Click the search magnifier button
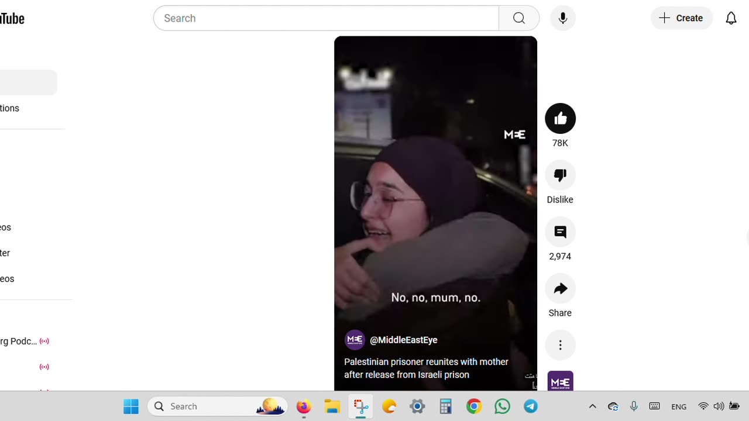Viewport: 749px width, 421px height. pos(519,18)
